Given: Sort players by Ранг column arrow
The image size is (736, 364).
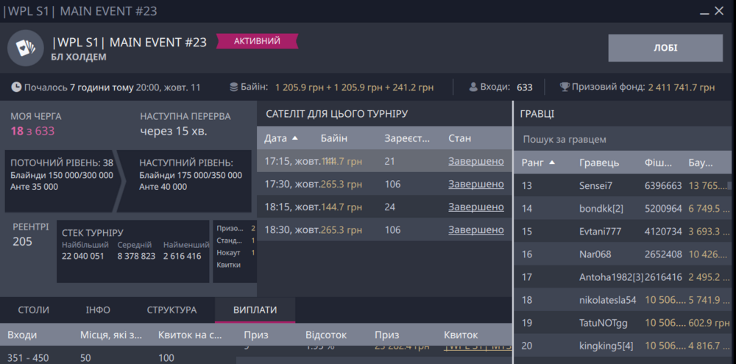Looking at the screenshot, I should tap(552, 163).
